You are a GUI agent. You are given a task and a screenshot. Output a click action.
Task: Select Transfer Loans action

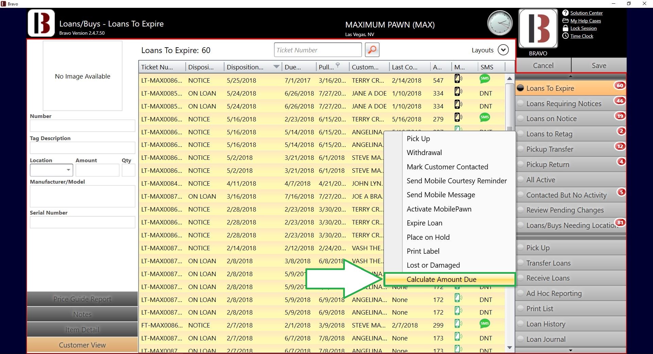click(571, 263)
